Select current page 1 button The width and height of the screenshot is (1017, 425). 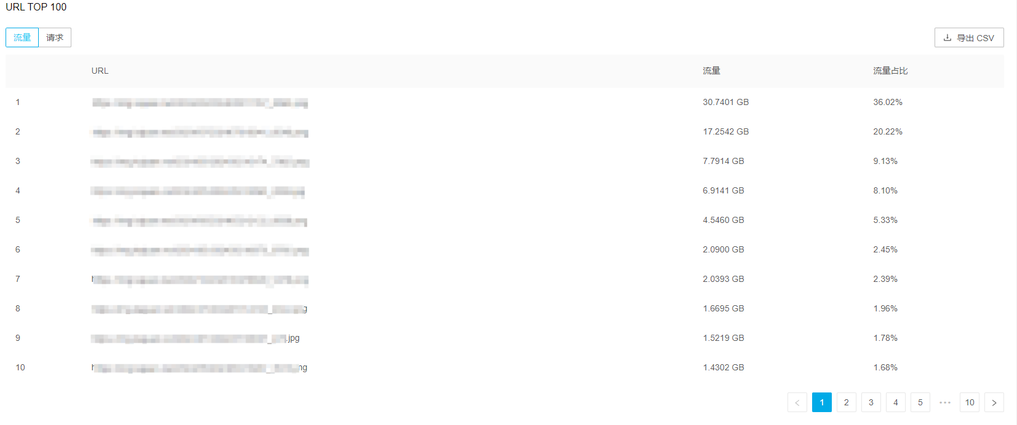click(x=822, y=402)
